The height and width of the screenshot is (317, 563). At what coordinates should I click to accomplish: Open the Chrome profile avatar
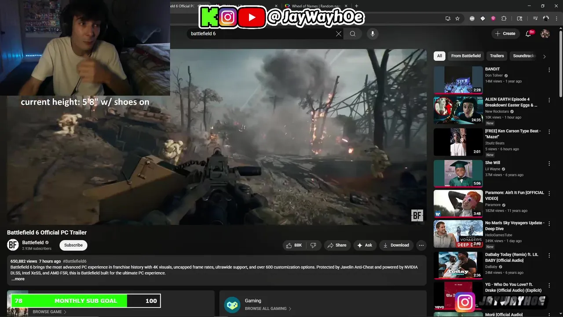[x=546, y=18]
